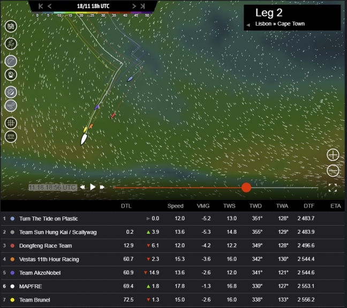Click white dot beside MAPFRE

point(12,287)
